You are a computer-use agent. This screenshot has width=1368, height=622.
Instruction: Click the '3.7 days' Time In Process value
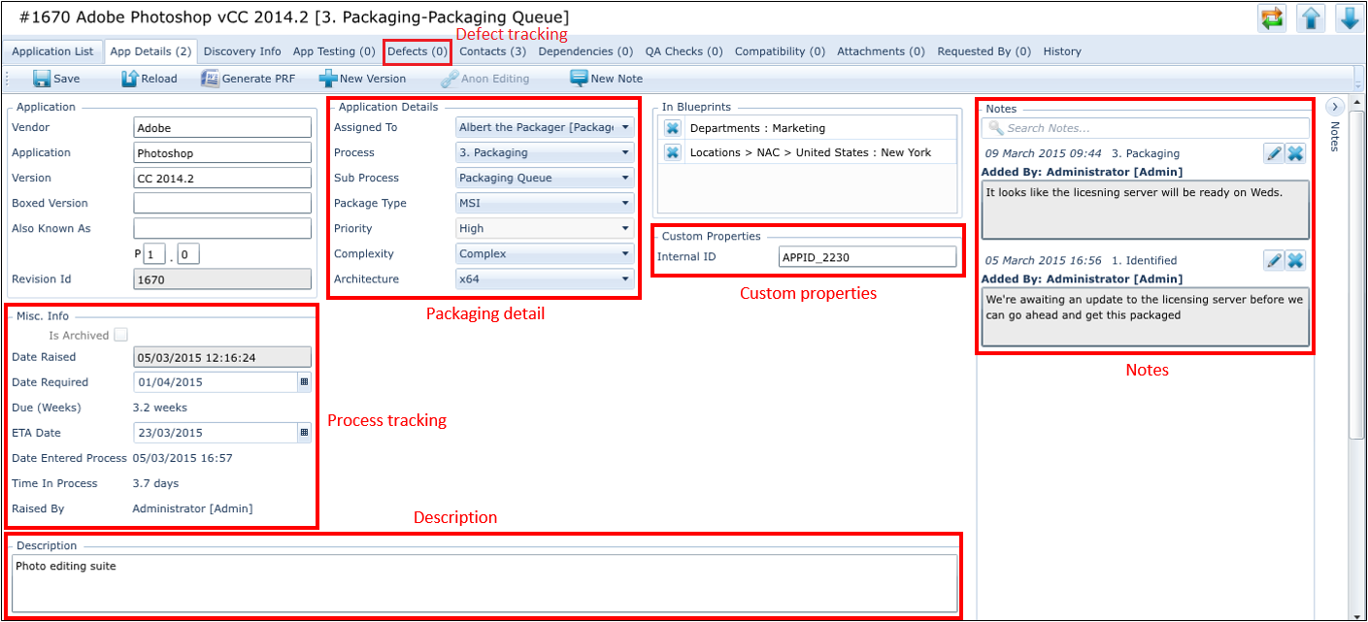(155, 483)
